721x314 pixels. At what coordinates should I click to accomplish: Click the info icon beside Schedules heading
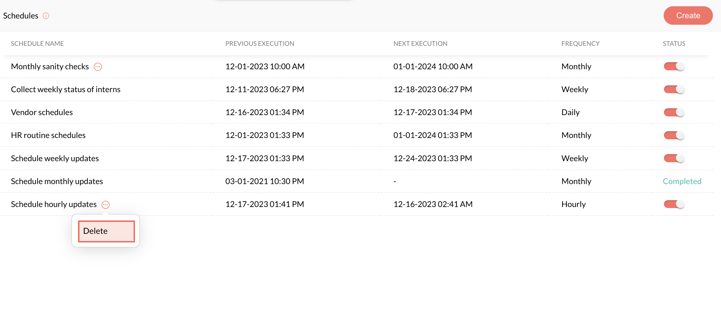click(46, 16)
